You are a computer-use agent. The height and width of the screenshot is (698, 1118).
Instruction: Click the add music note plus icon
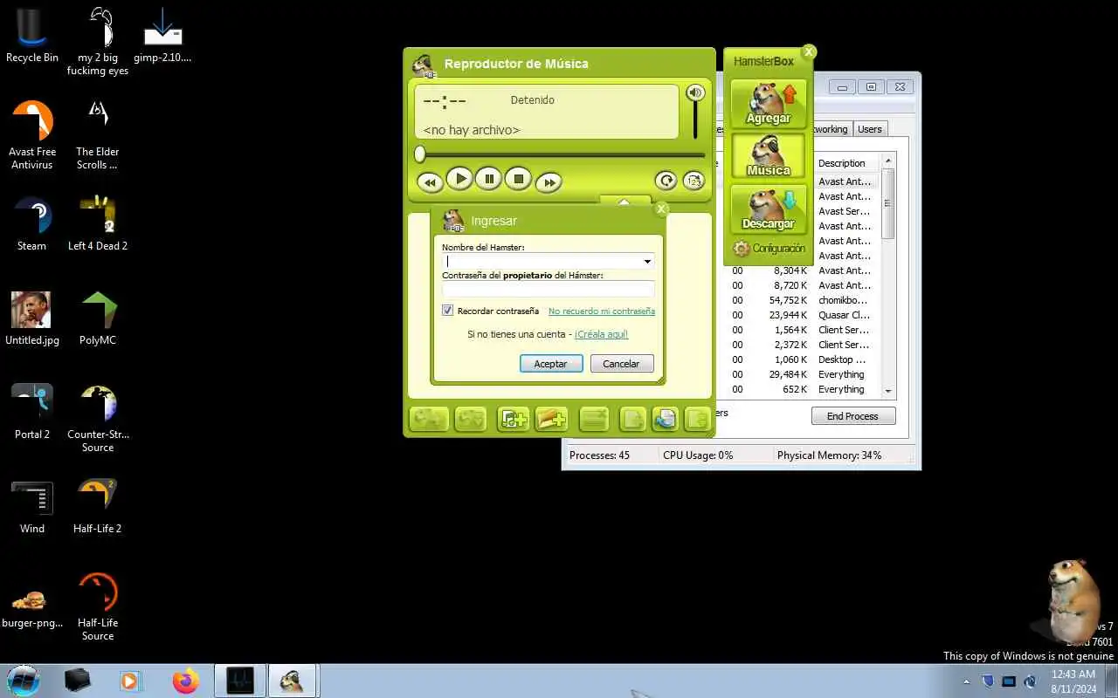[x=513, y=419]
